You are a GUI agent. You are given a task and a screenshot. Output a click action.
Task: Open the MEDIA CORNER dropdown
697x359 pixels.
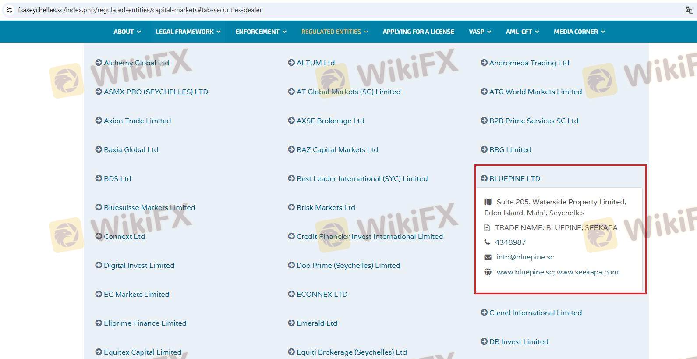[x=579, y=32]
